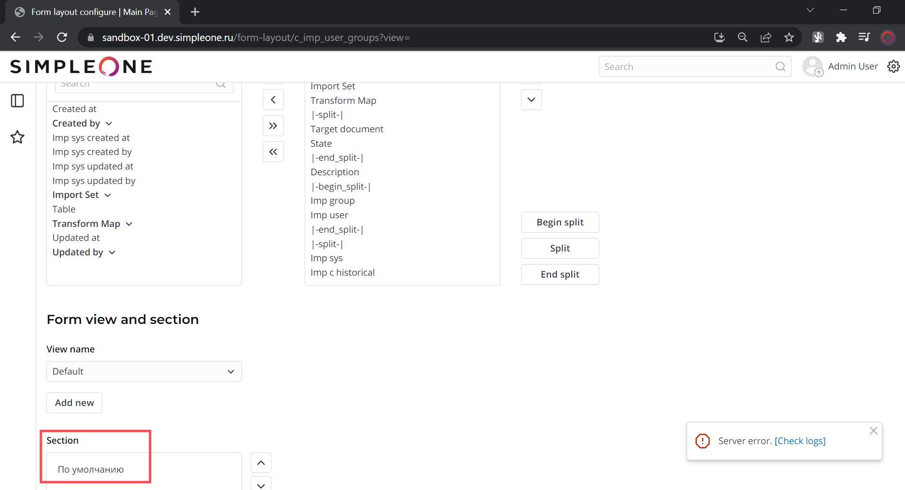Click the move-all-right double arrow button
The height and width of the screenshot is (490, 905).
(273, 126)
